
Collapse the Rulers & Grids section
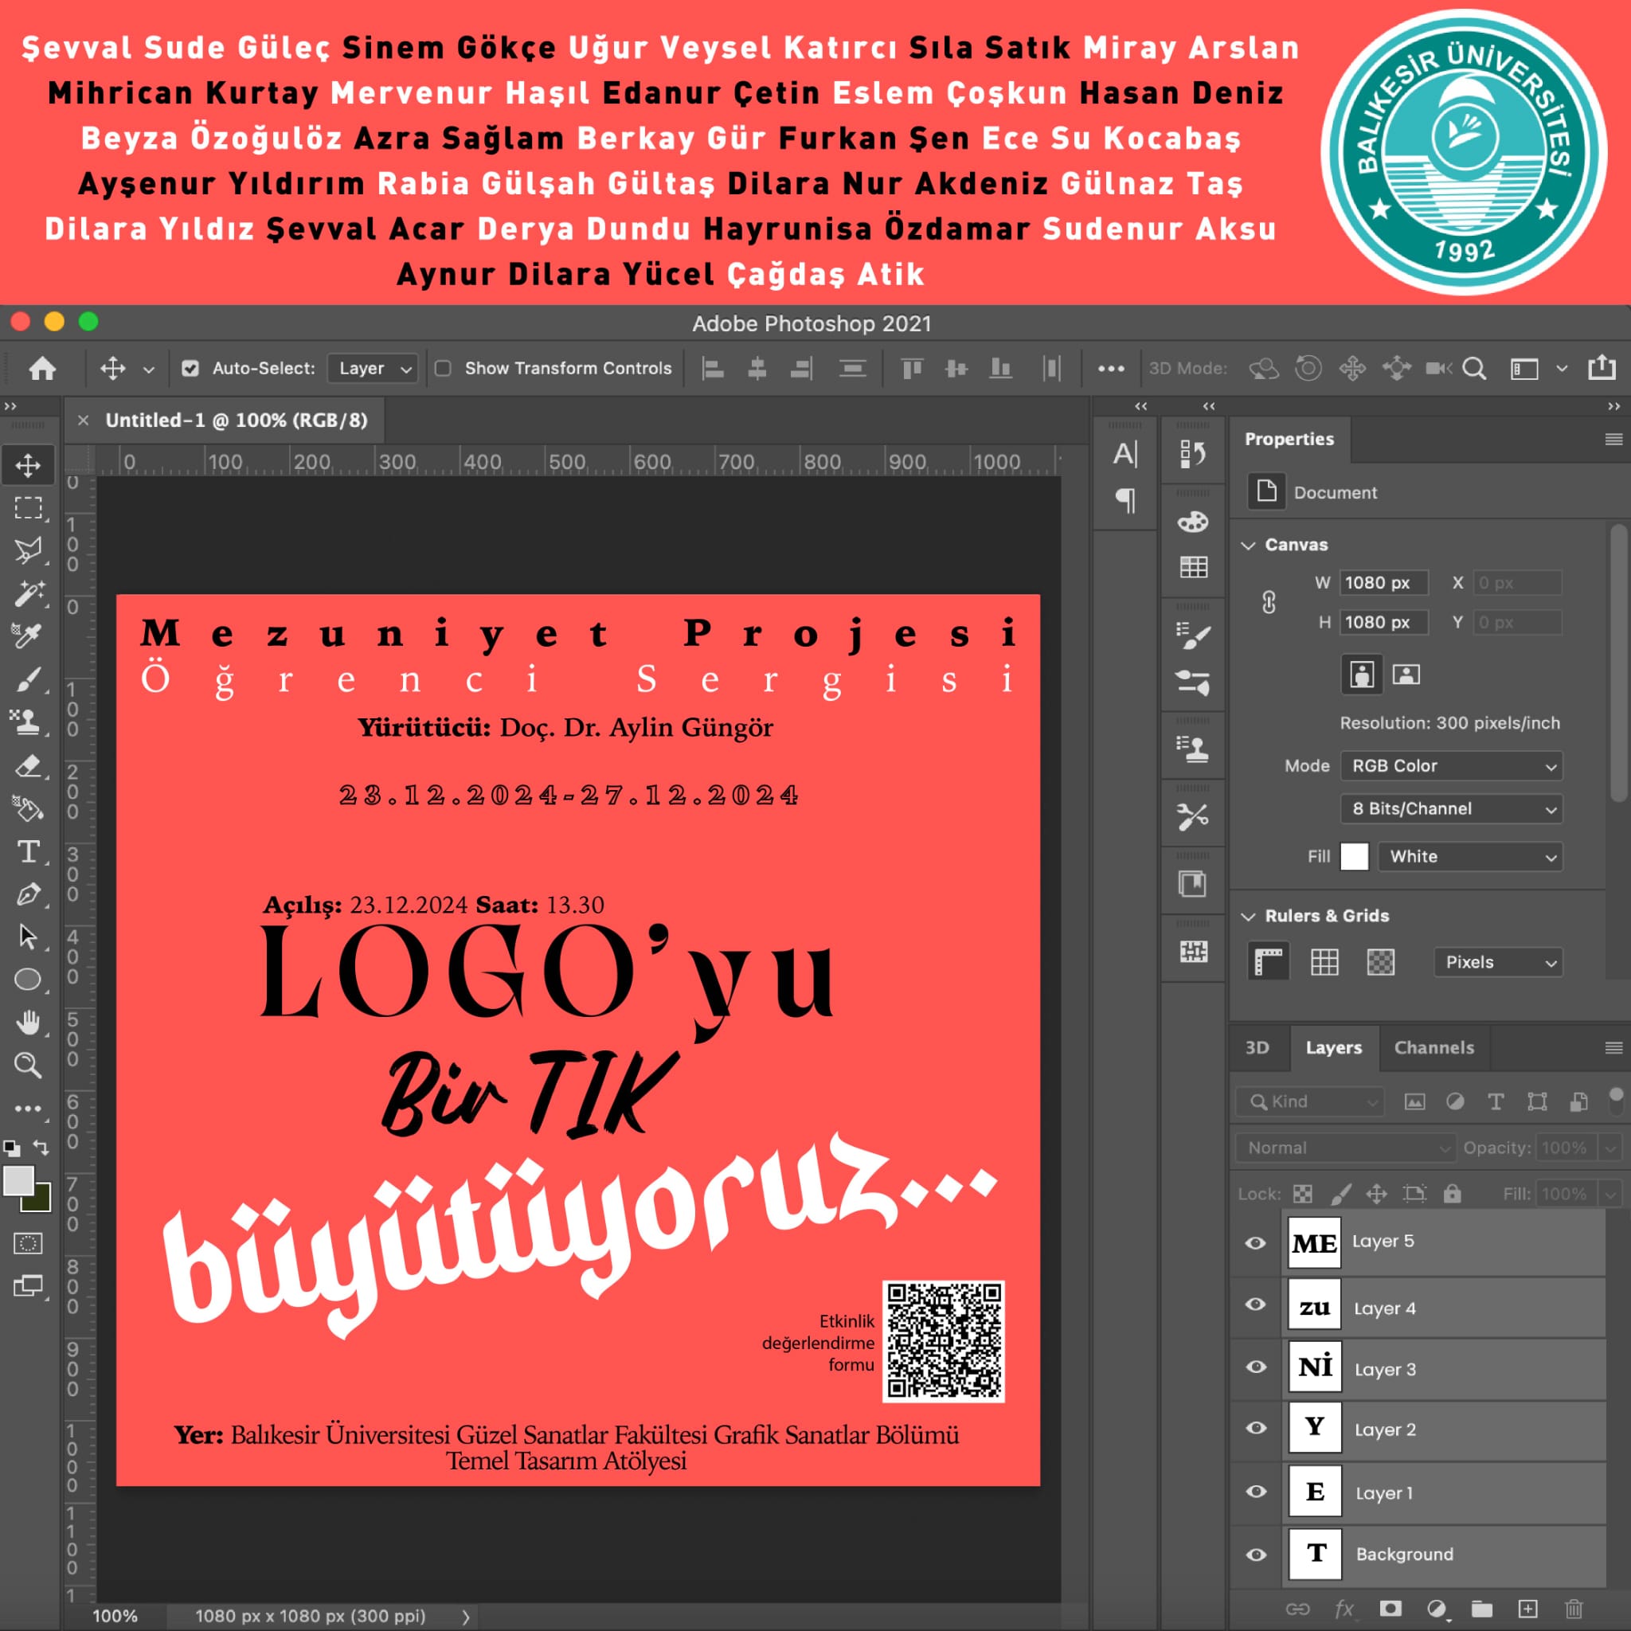(1249, 916)
